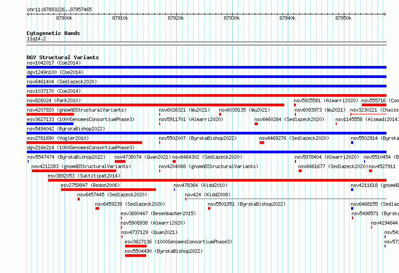The height and width of the screenshot is (273, 399).
Task: Click the nsv4738074 (Quan2021) label
Action: click(x=143, y=157)
